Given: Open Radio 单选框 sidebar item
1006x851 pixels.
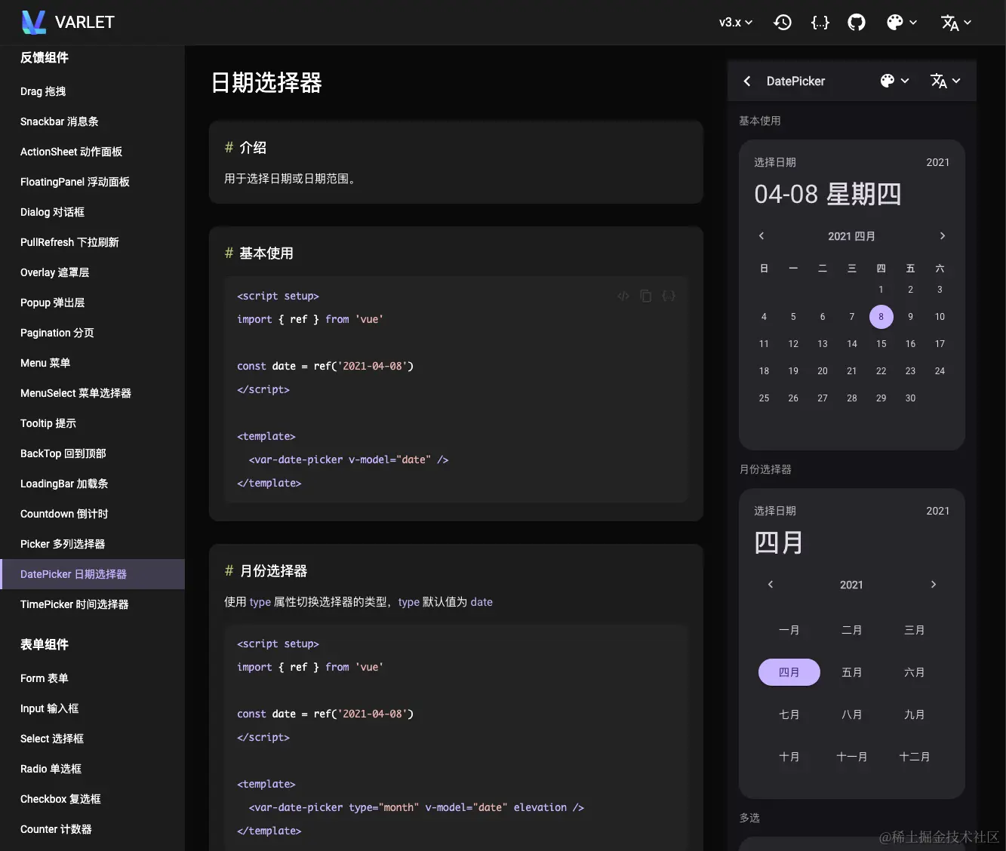Looking at the screenshot, I should tap(92, 769).
